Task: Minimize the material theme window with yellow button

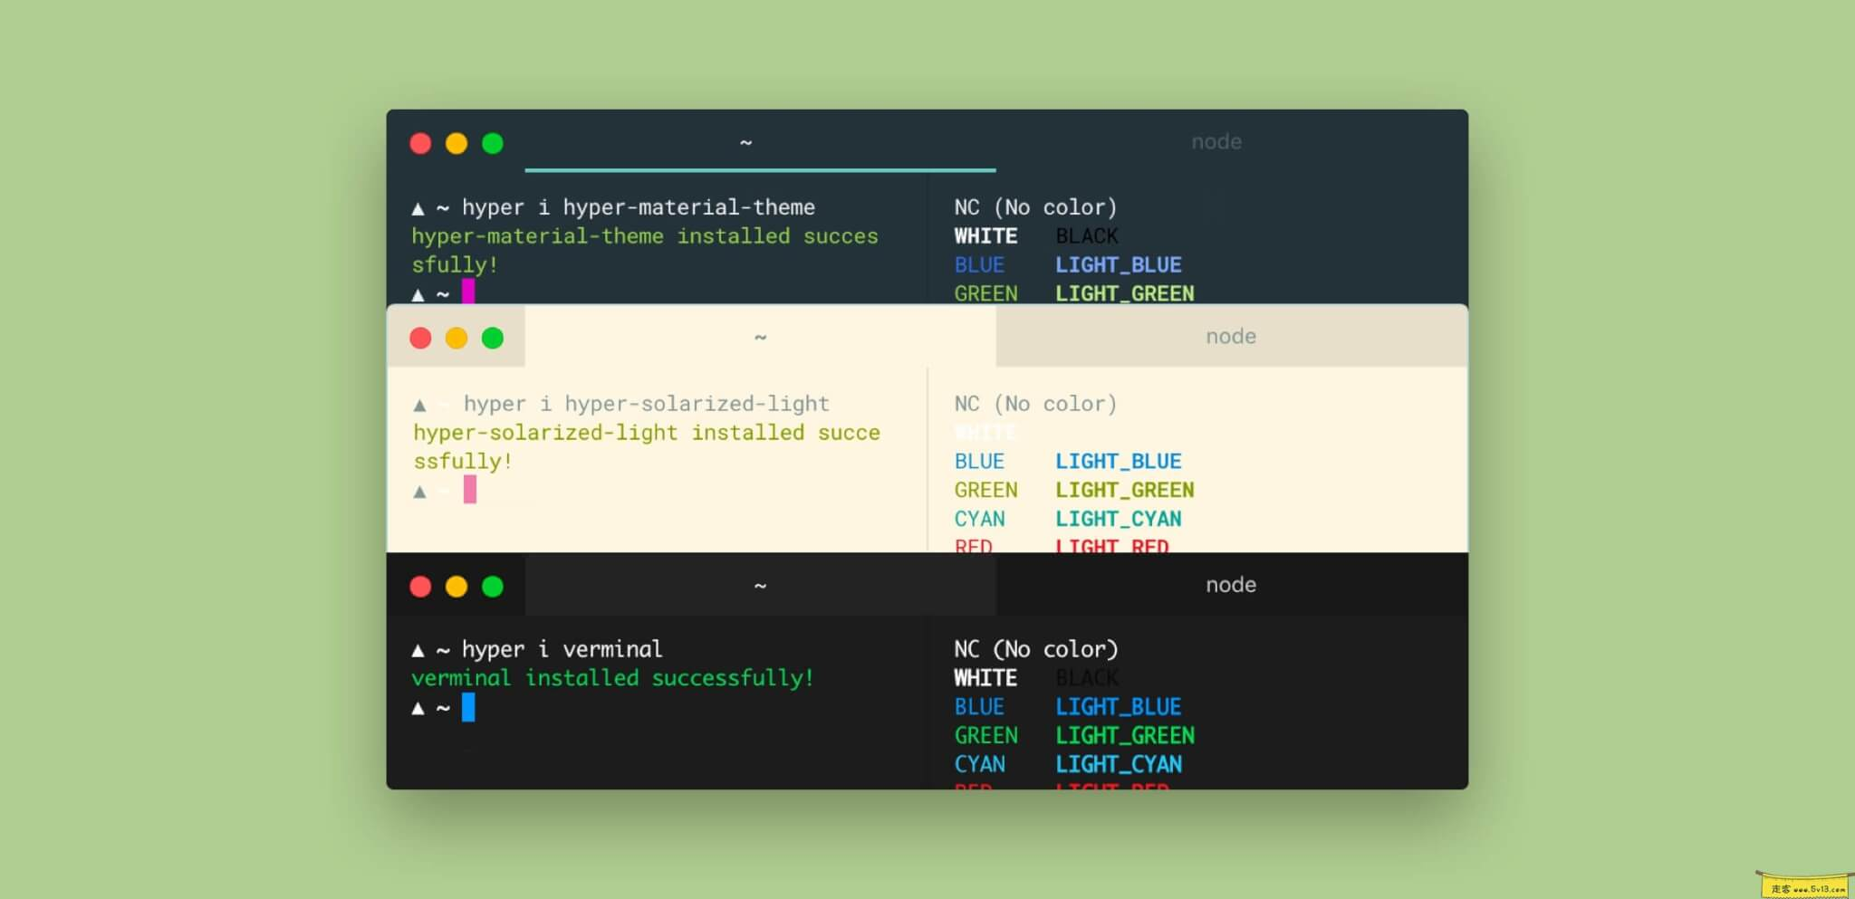Action: [457, 143]
